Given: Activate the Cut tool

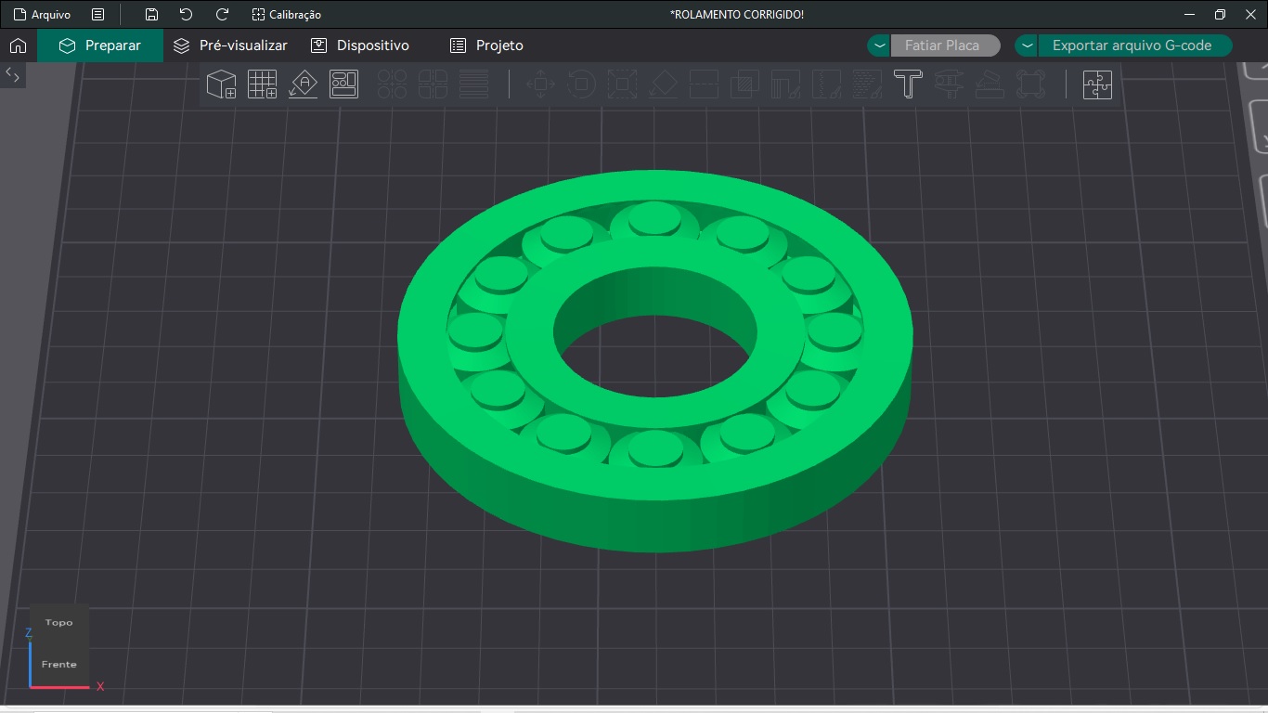Looking at the screenshot, I should (704, 84).
